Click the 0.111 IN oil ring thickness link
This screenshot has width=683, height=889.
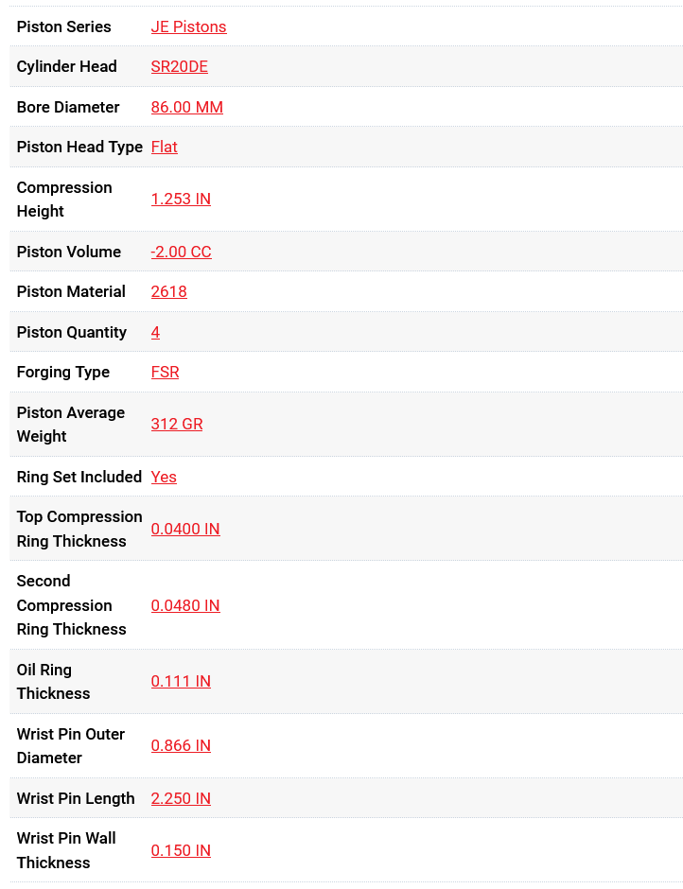tap(180, 681)
